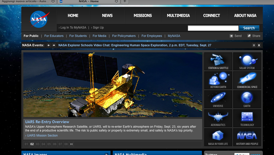This screenshot has width=274, height=155.
Task: Open the Earth topic
Action: pos(247,99)
